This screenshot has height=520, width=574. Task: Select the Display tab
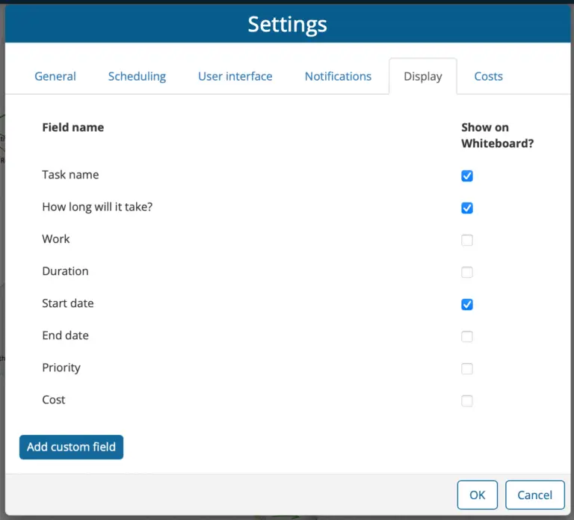pos(423,76)
